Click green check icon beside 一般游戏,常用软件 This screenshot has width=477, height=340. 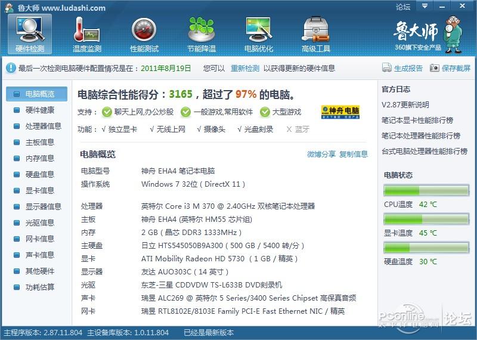(185, 112)
